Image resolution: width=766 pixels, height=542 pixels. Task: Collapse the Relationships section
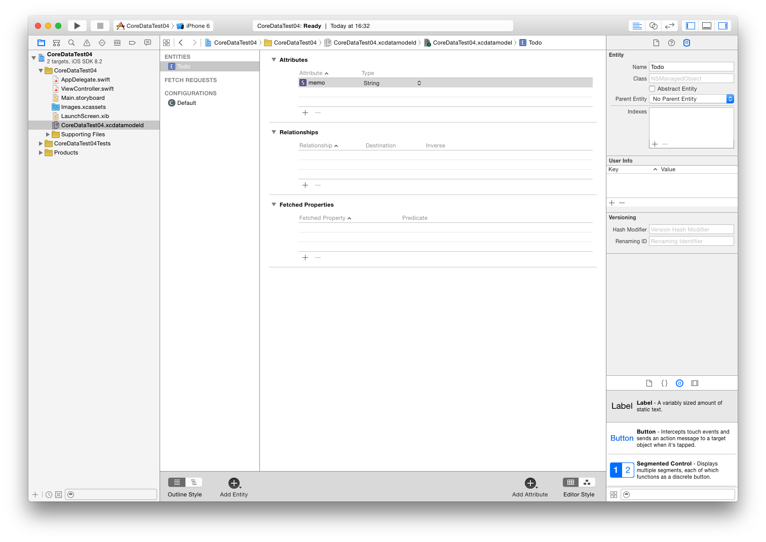point(274,132)
